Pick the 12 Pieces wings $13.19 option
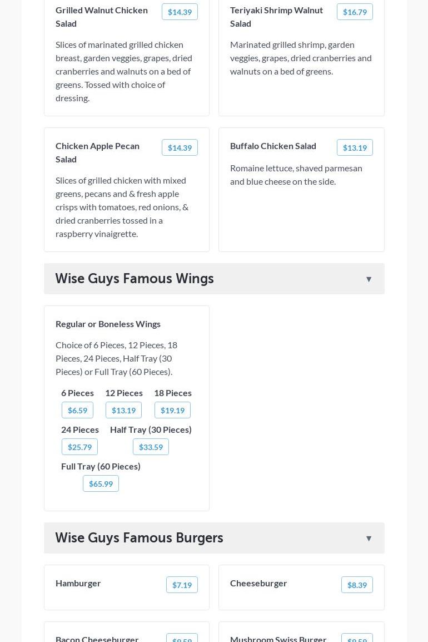428x642 pixels. [x=123, y=410]
